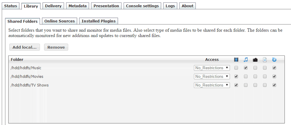Disable auto-monitoring for the TV Shows folder
This screenshot has height=125, width=291.
(x=274, y=85)
